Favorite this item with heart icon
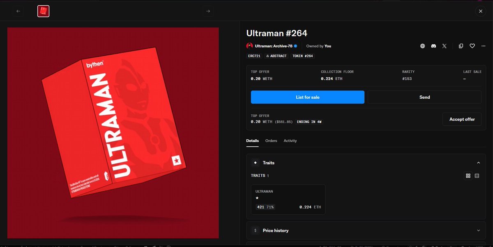493x247 pixels. pyautogui.click(x=472, y=46)
